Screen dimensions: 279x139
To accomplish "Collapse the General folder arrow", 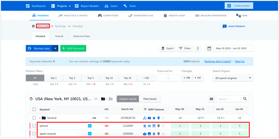I will pyautogui.click(x=40, y=118).
